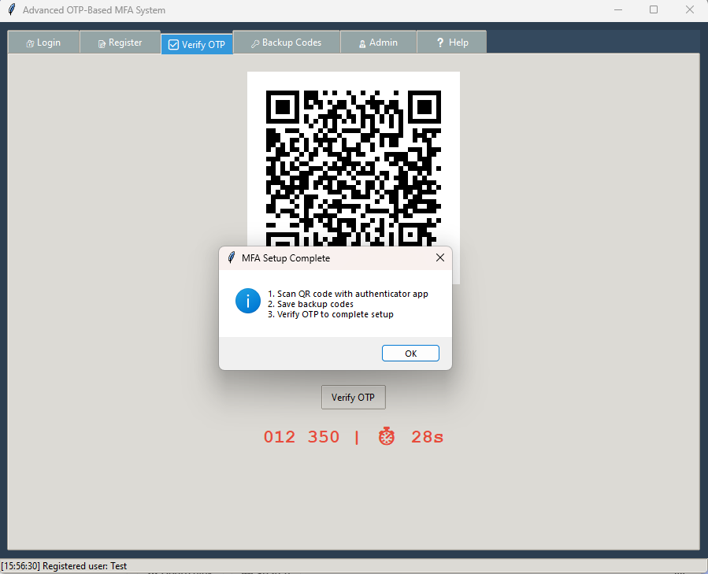The width and height of the screenshot is (708, 574).
Task: Click the feather icon in MFA Setup Complete title
Action: pyautogui.click(x=232, y=258)
